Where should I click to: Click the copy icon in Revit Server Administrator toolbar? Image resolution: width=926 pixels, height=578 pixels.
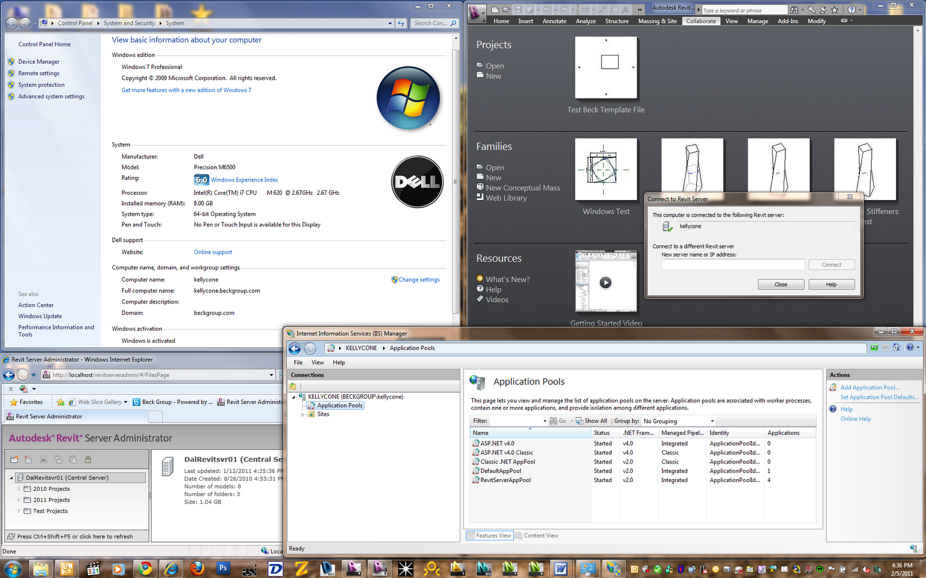[58, 460]
